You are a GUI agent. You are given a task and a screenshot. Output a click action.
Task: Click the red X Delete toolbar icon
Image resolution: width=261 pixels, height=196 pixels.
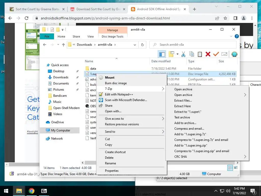coord(208,54)
